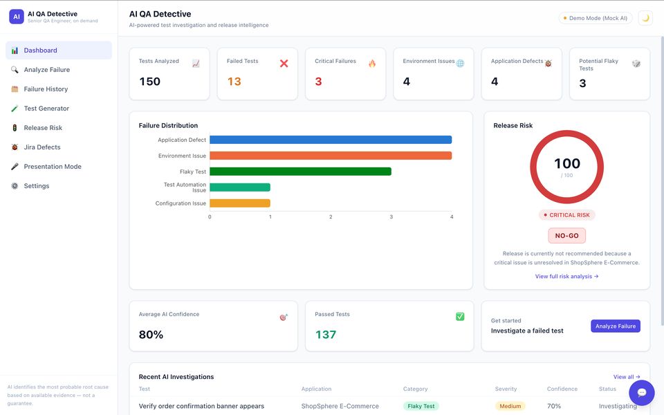664x415 pixels.
Task: Click the 80% average confidence value
Action: [x=151, y=335]
